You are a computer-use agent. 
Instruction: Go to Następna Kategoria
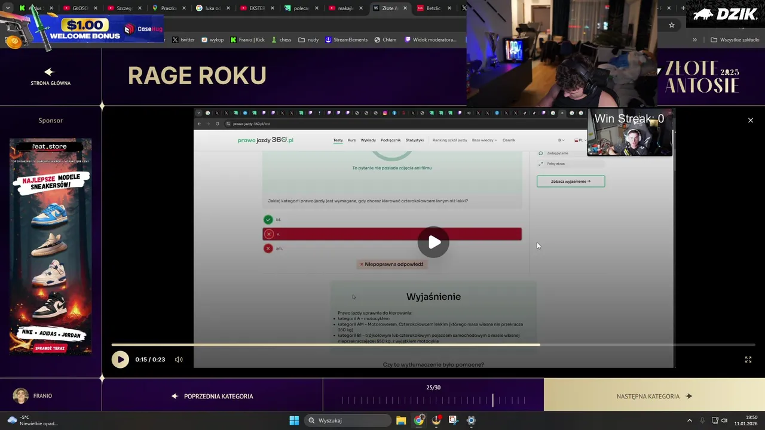pos(654,396)
